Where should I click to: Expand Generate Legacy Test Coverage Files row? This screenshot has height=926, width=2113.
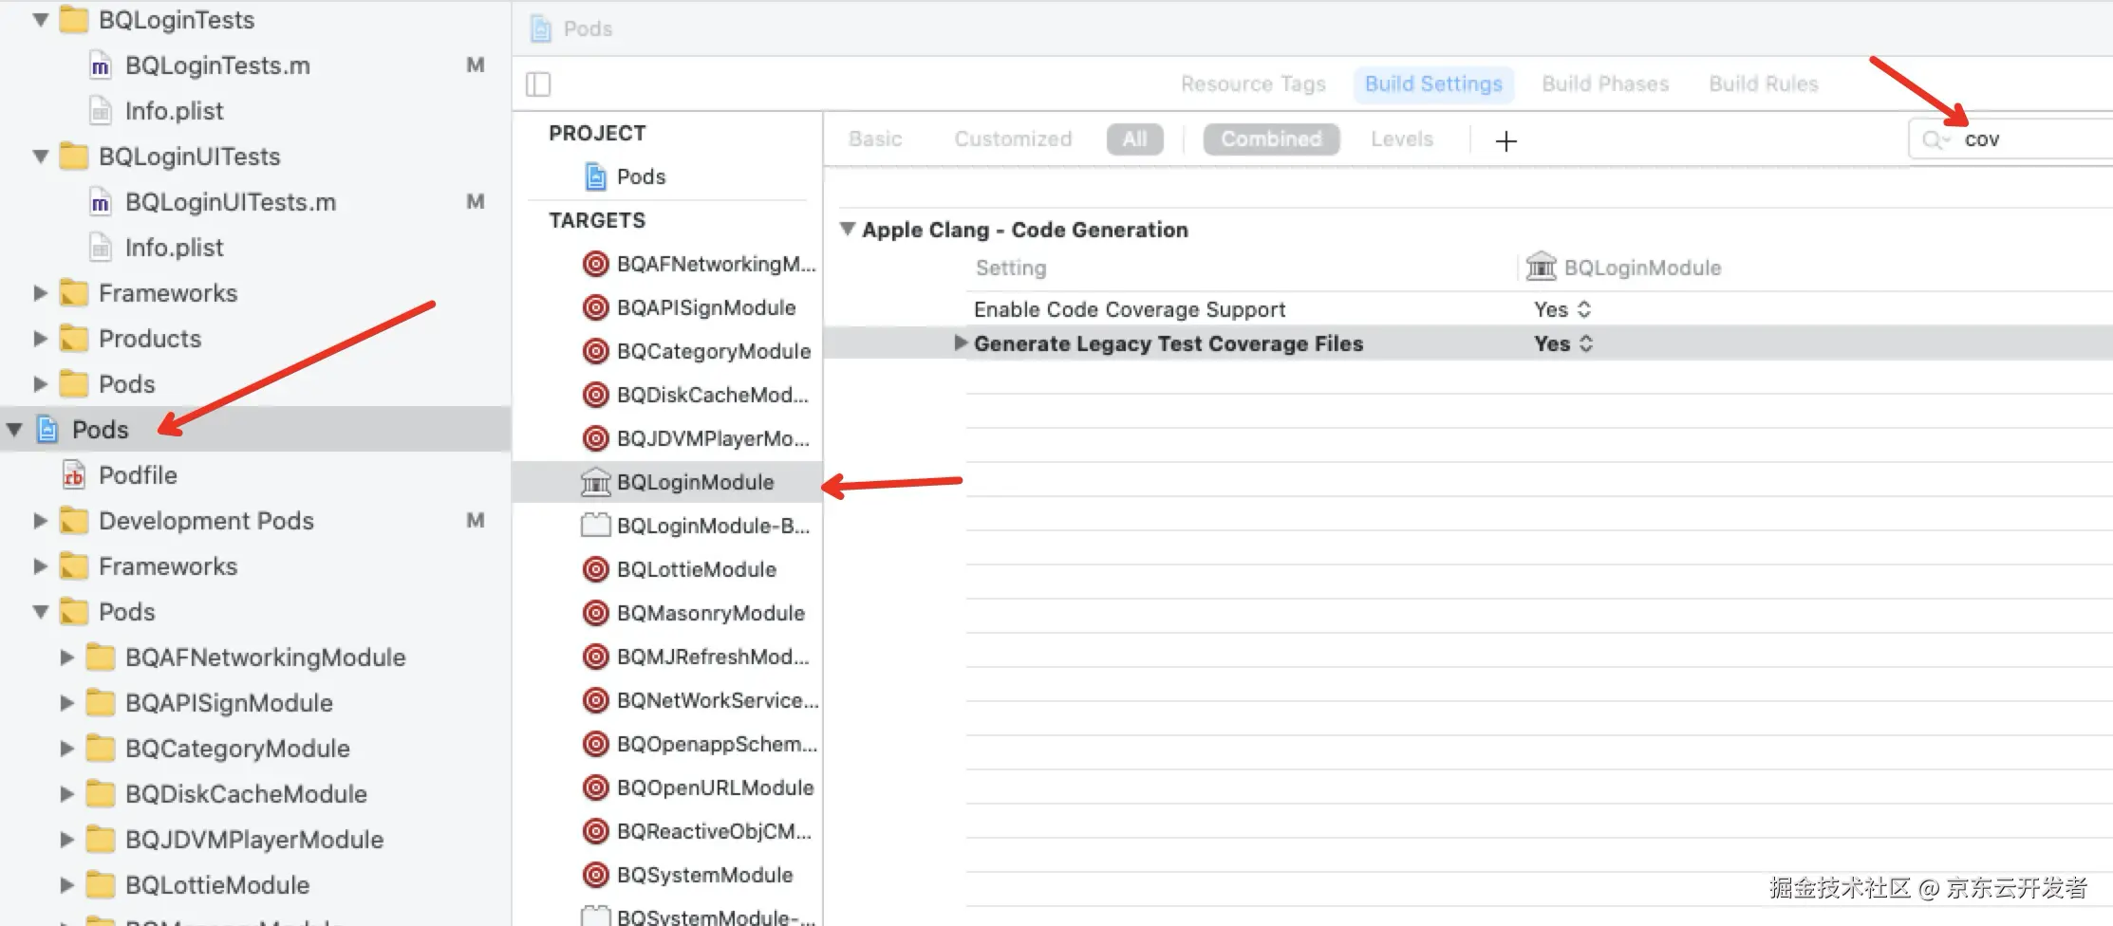click(961, 343)
